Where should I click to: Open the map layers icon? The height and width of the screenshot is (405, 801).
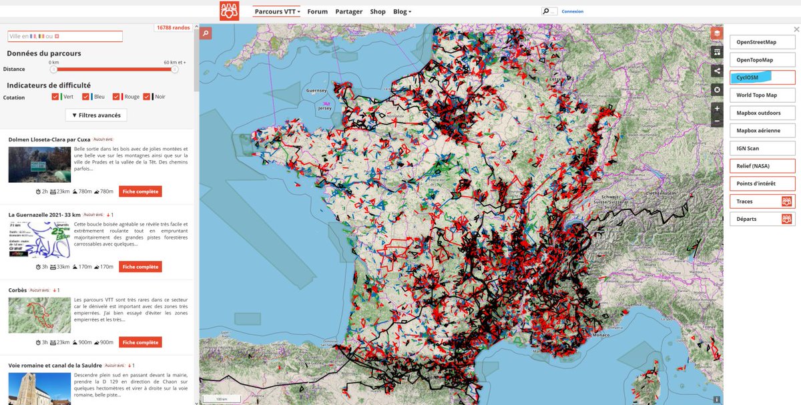coord(717,32)
